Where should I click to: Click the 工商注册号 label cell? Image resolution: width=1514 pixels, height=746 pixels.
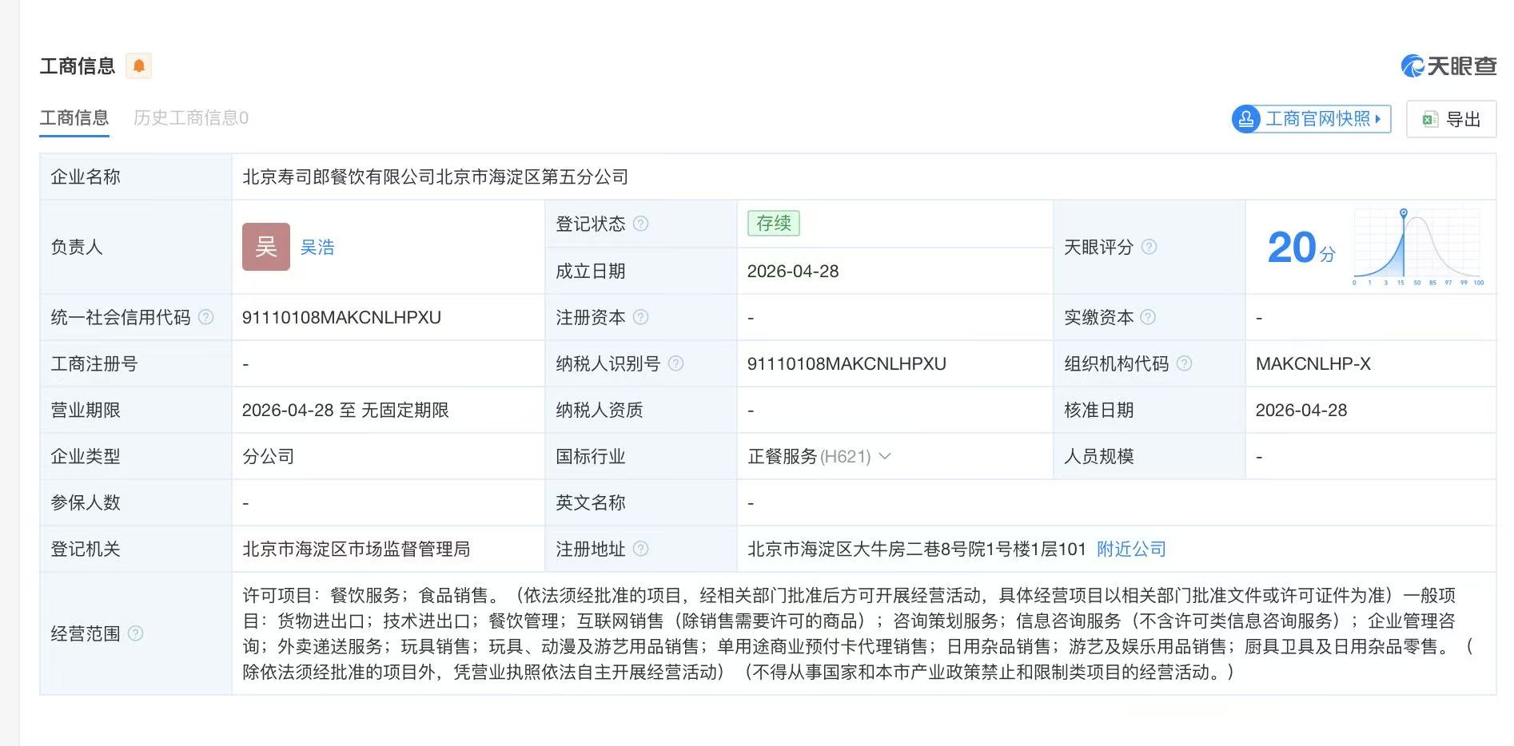click(x=136, y=363)
